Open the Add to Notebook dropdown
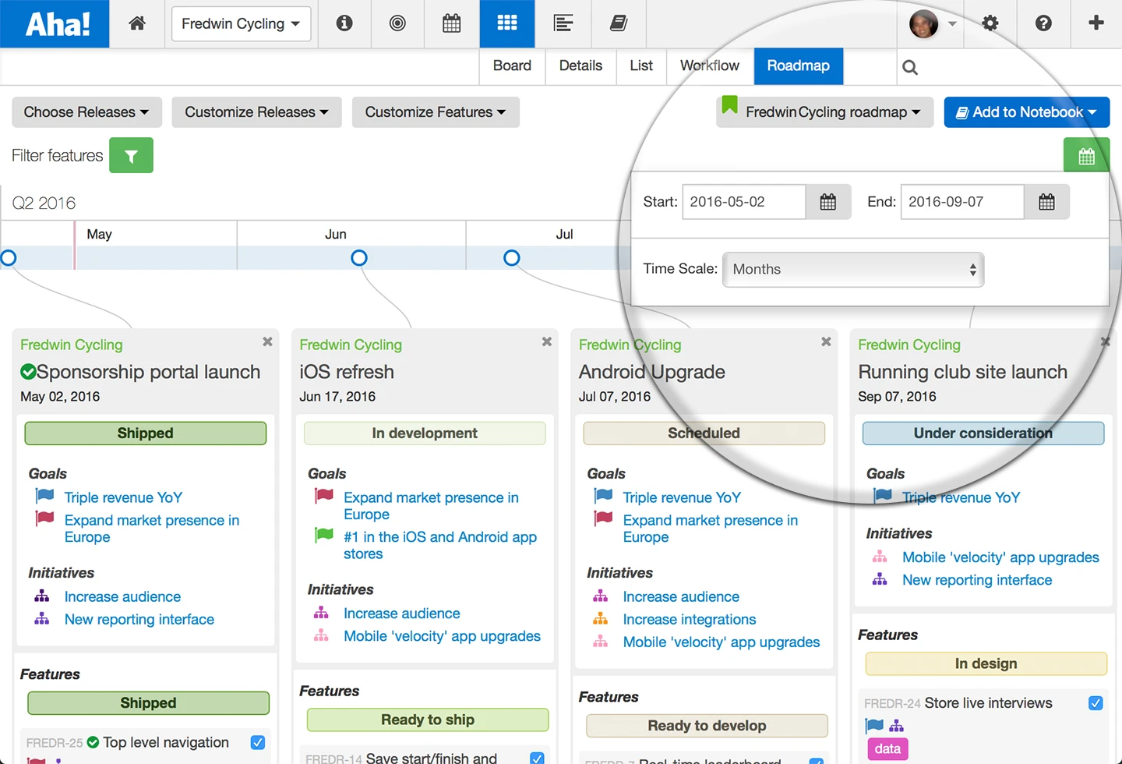The height and width of the screenshot is (764, 1122). (x=1027, y=112)
